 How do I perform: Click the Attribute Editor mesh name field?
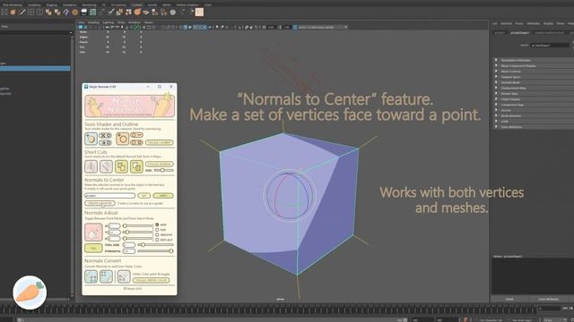(x=550, y=46)
